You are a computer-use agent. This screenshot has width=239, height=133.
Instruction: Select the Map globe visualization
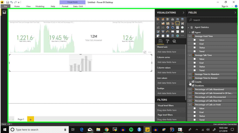click(182, 27)
